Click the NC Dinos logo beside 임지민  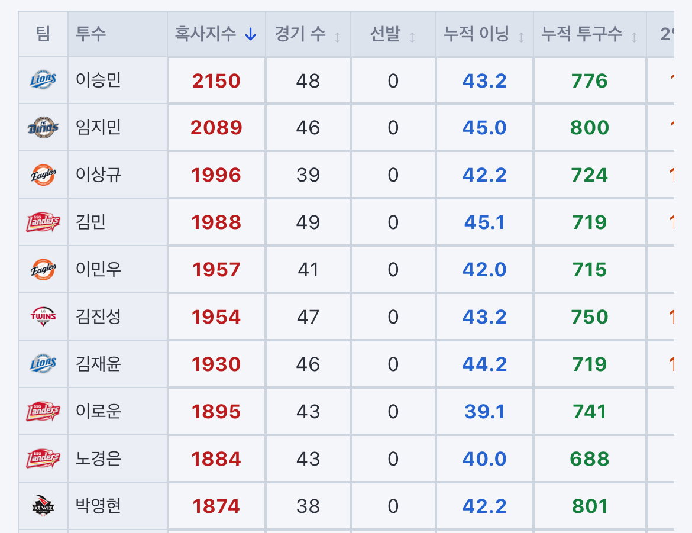[x=43, y=127]
